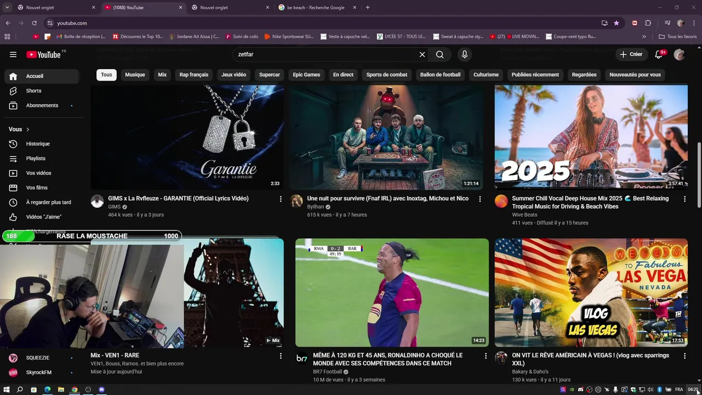Go to Accueil in sidebar
This screenshot has width=702, height=395.
[x=42, y=76]
